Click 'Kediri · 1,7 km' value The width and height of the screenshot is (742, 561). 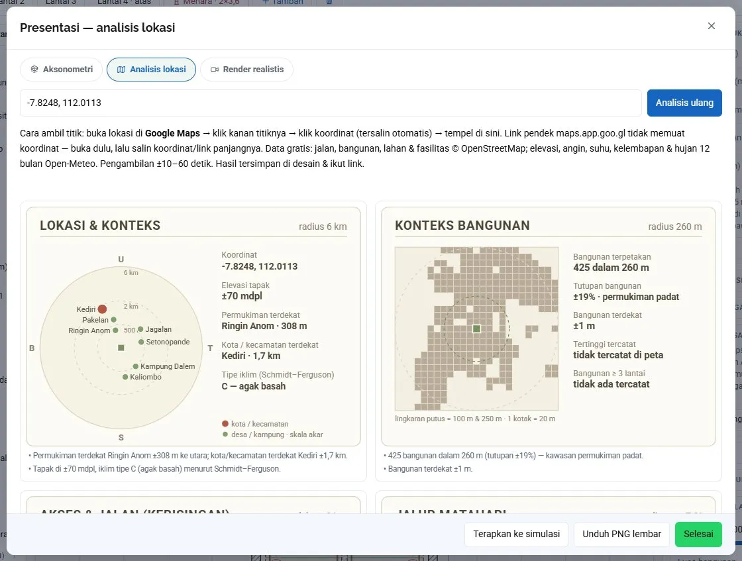tap(251, 356)
